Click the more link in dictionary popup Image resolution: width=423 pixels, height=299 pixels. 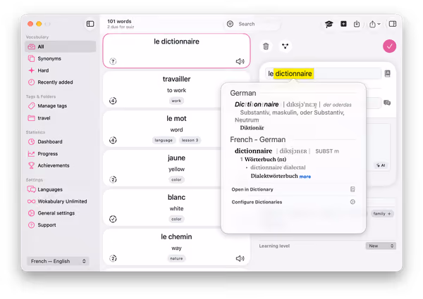[305, 177]
